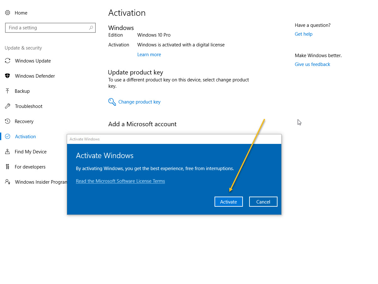
Task: Select the Recovery history icon
Action: (8, 121)
